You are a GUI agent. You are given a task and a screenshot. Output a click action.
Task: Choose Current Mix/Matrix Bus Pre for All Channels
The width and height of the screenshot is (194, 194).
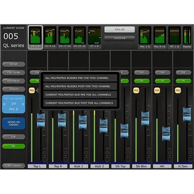coord(80,95)
